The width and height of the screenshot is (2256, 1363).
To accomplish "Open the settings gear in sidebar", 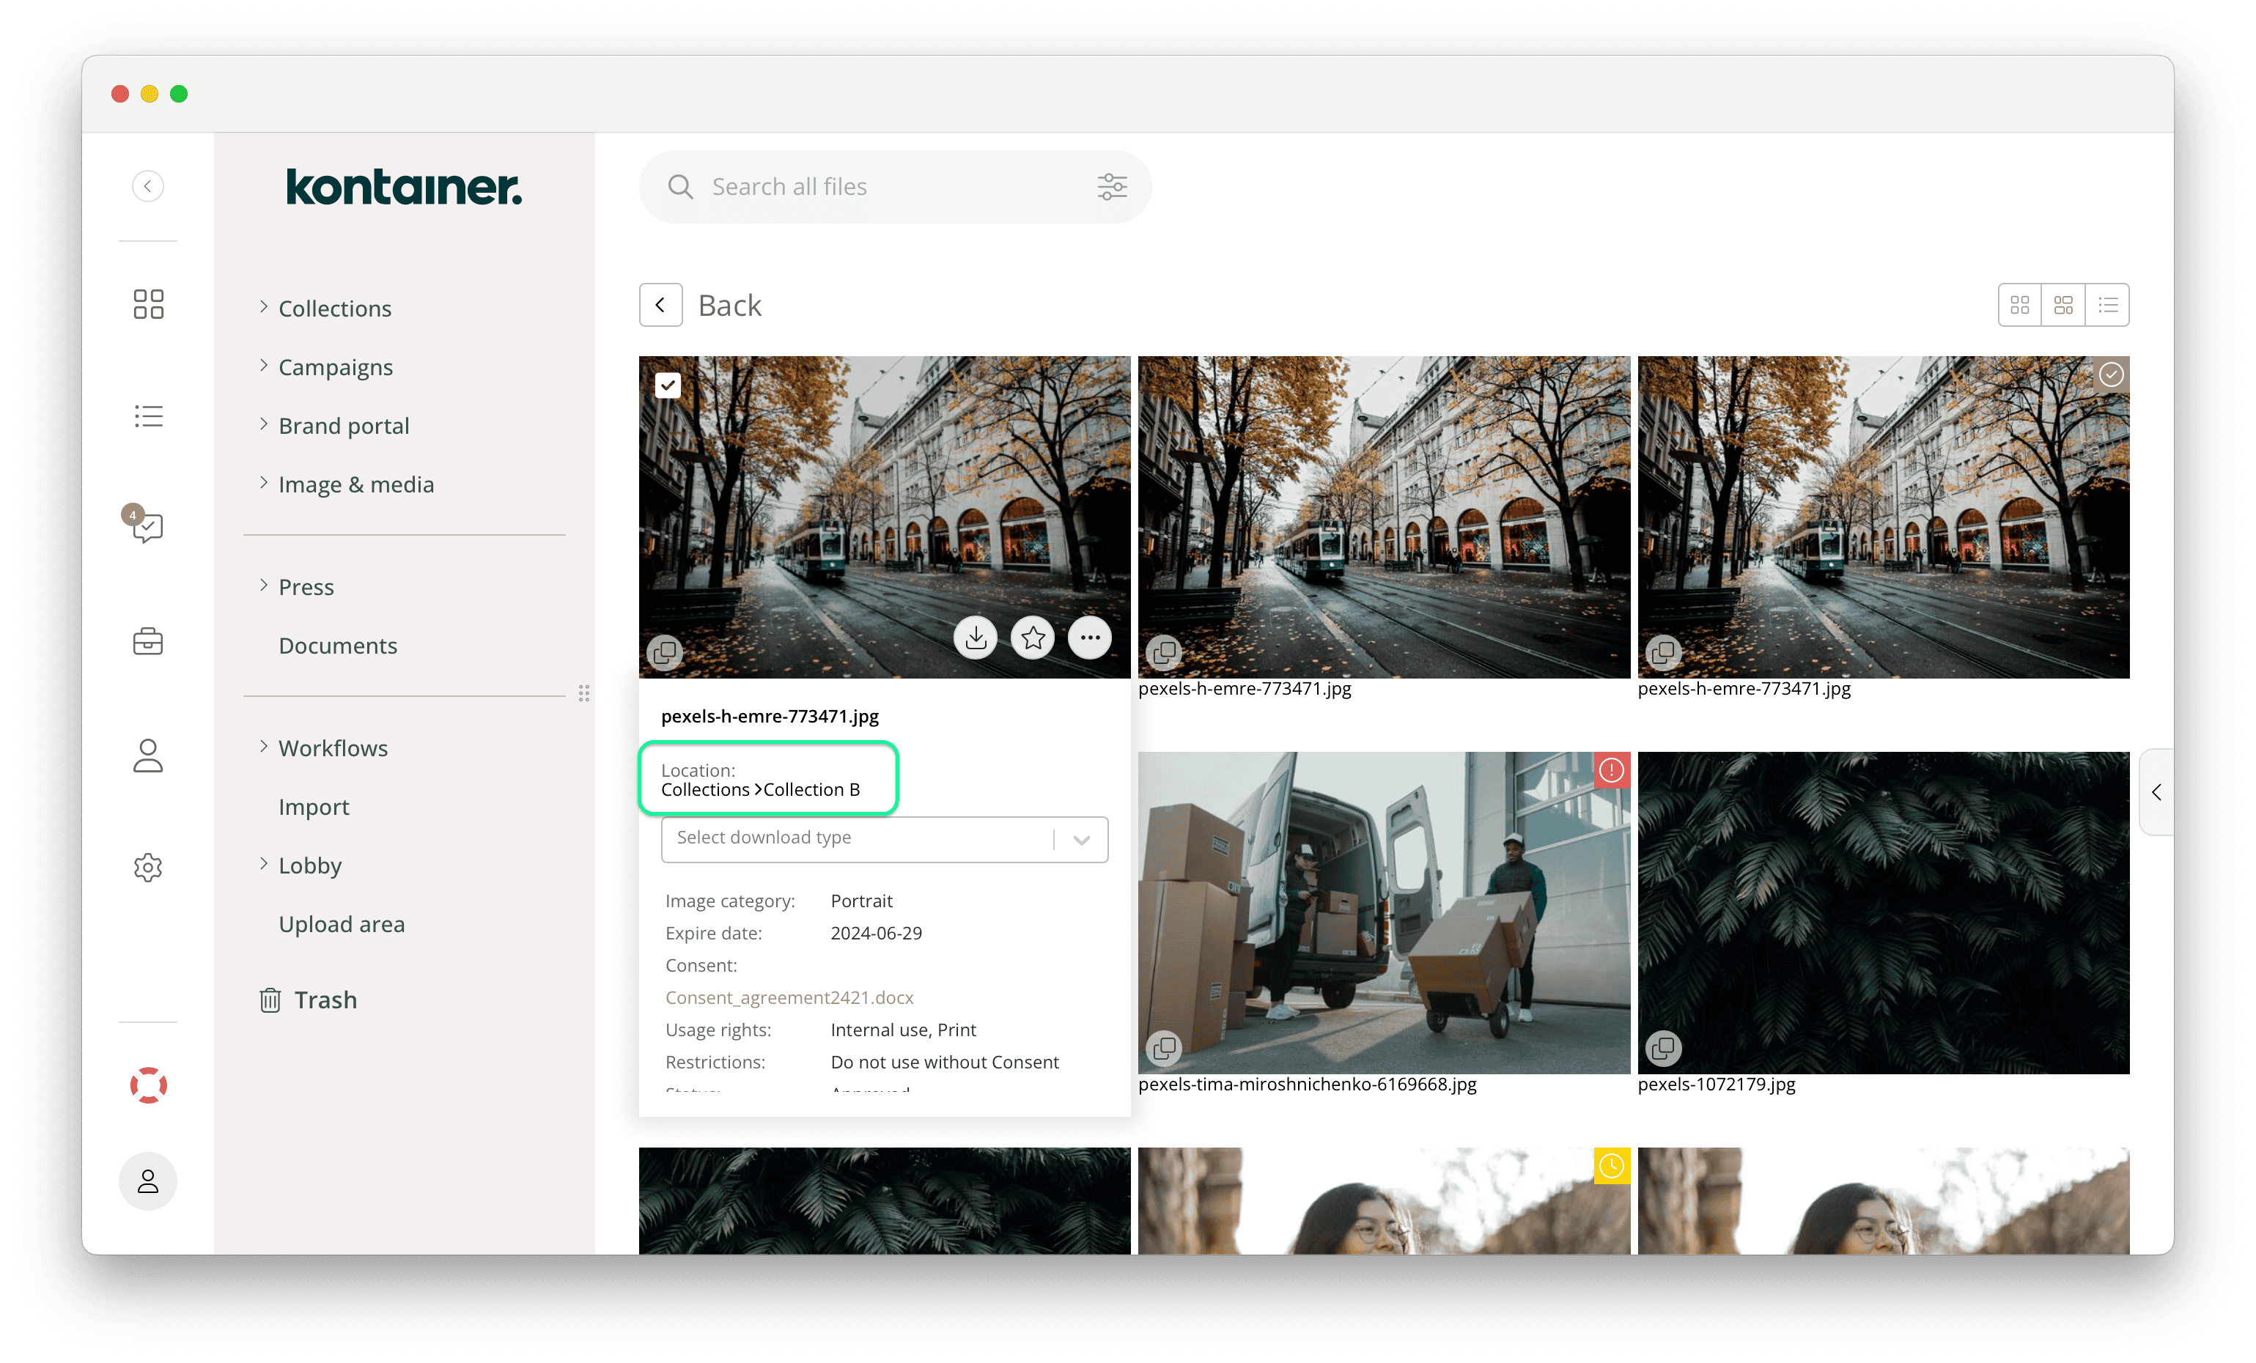I will click(147, 867).
